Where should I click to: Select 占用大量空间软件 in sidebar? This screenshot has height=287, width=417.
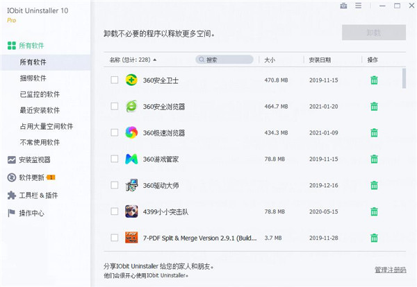[x=45, y=126]
